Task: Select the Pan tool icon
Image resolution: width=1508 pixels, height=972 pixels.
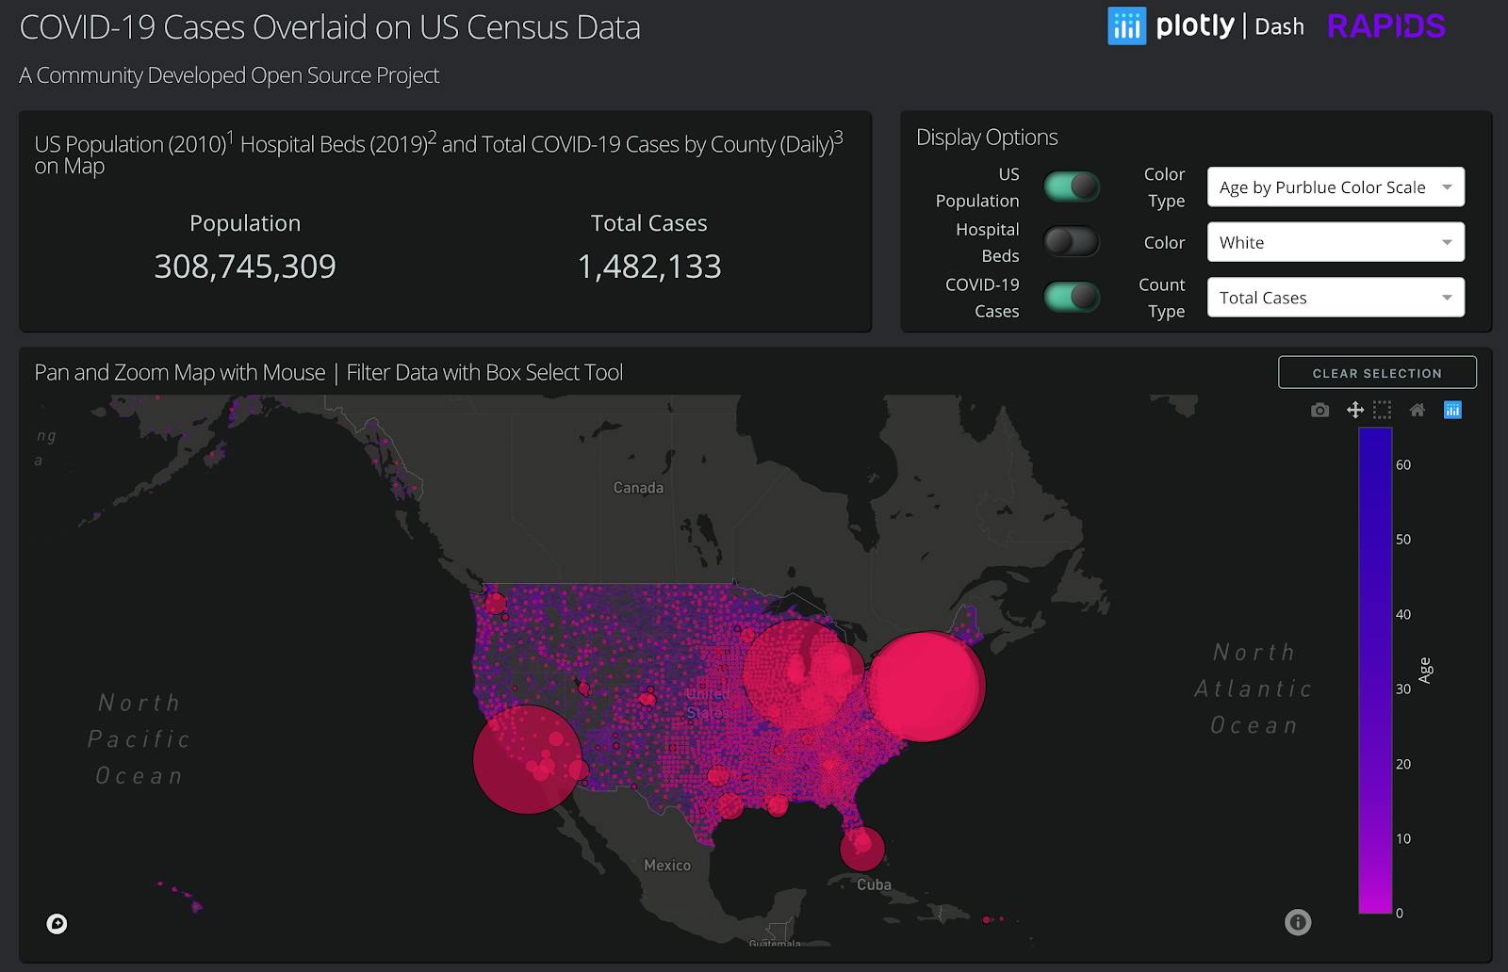Action: pos(1354,410)
